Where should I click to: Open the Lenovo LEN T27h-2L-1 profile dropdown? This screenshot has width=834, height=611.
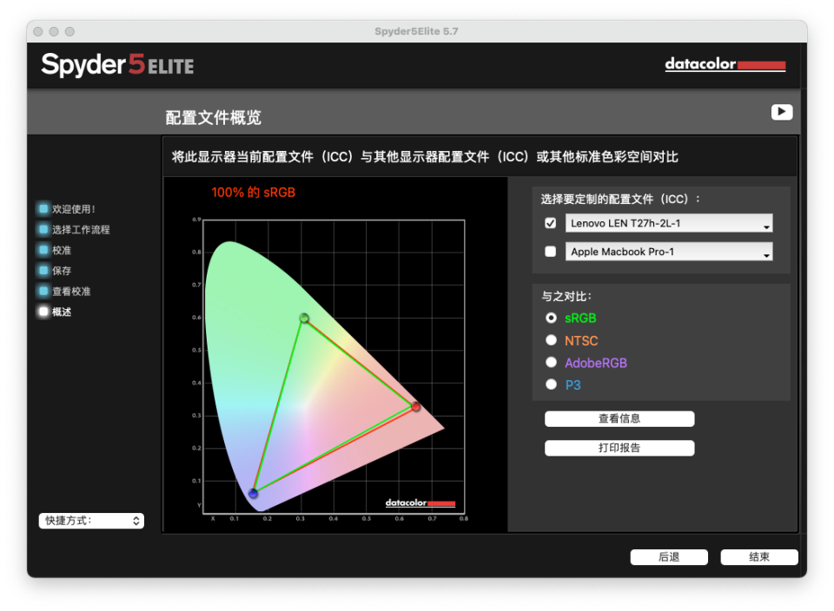[x=669, y=223]
